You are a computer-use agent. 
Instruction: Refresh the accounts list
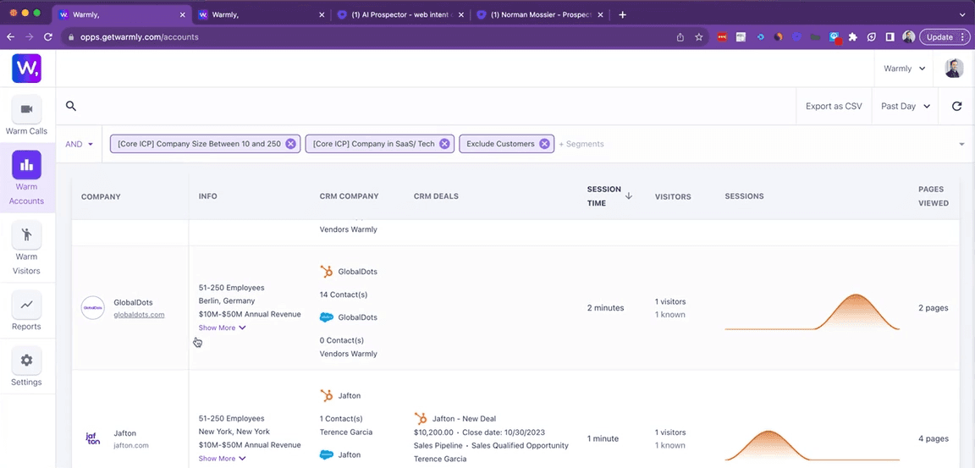pyautogui.click(x=956, y=107)
